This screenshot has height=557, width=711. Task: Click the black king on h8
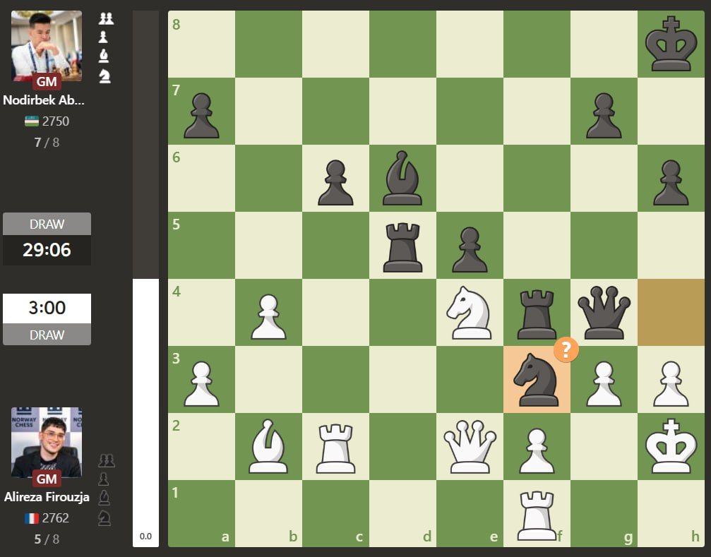pyautogui.click(x=670, y=44)
